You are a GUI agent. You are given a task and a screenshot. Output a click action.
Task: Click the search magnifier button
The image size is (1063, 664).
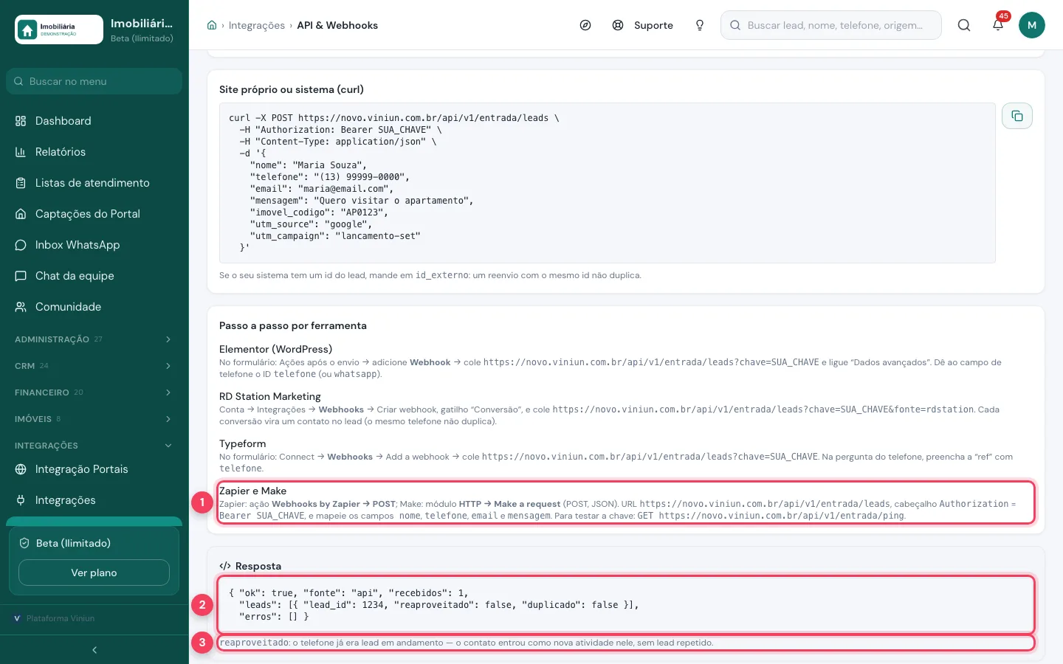point(964,25)
